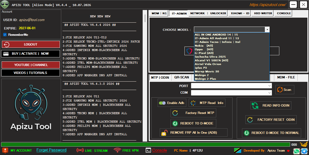Open the QR-SCAN tab
309x155 pixels.
182,77
